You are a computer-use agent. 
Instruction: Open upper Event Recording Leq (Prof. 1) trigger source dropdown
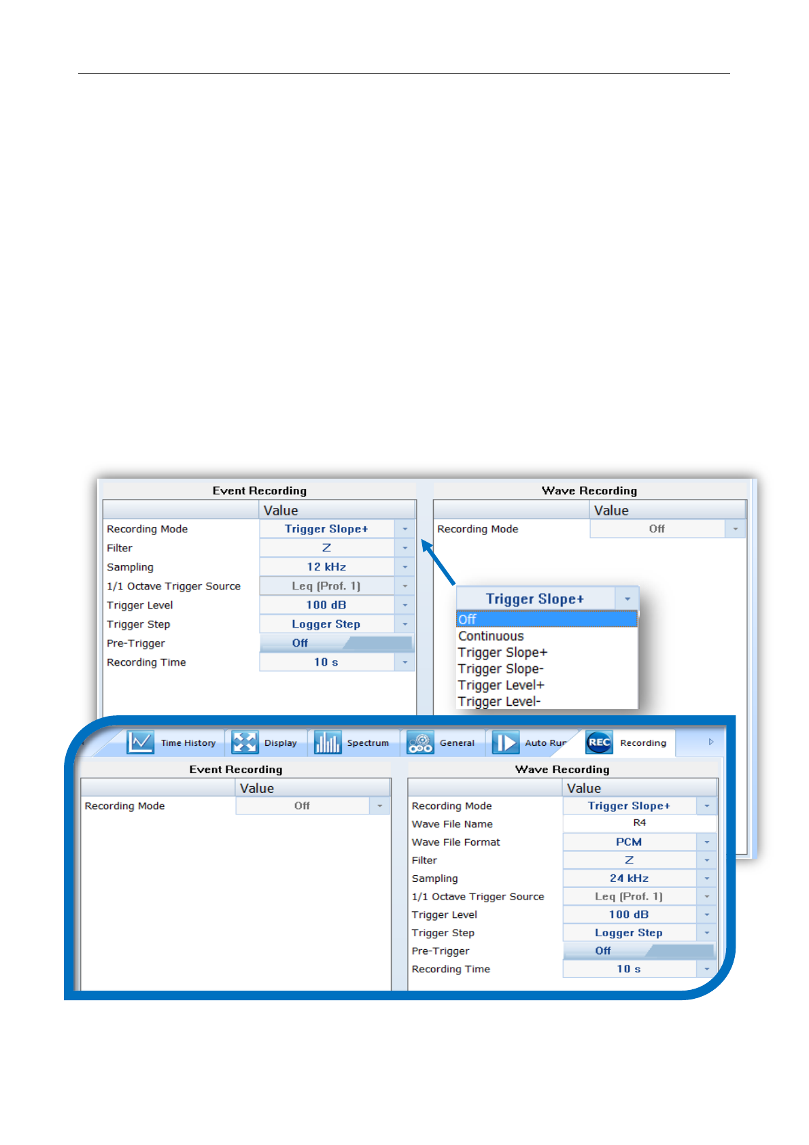point(405,586)
